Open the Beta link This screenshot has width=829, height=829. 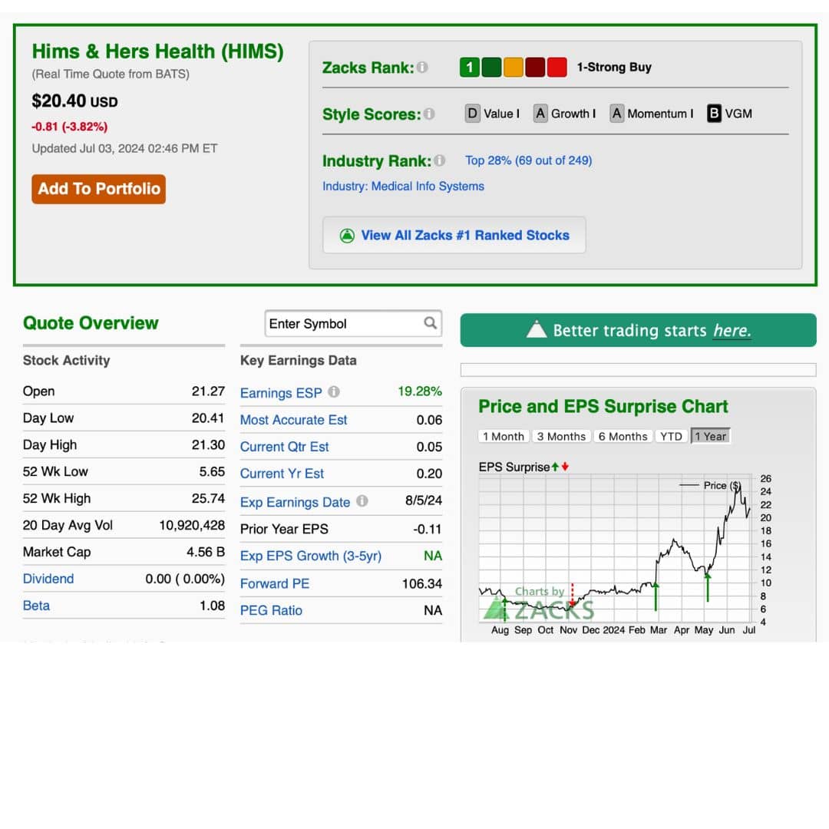36,606
